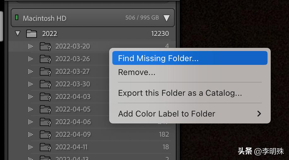
Task: Click the missing folder icon for 2022-03-20
Action: tap(45, 47)
